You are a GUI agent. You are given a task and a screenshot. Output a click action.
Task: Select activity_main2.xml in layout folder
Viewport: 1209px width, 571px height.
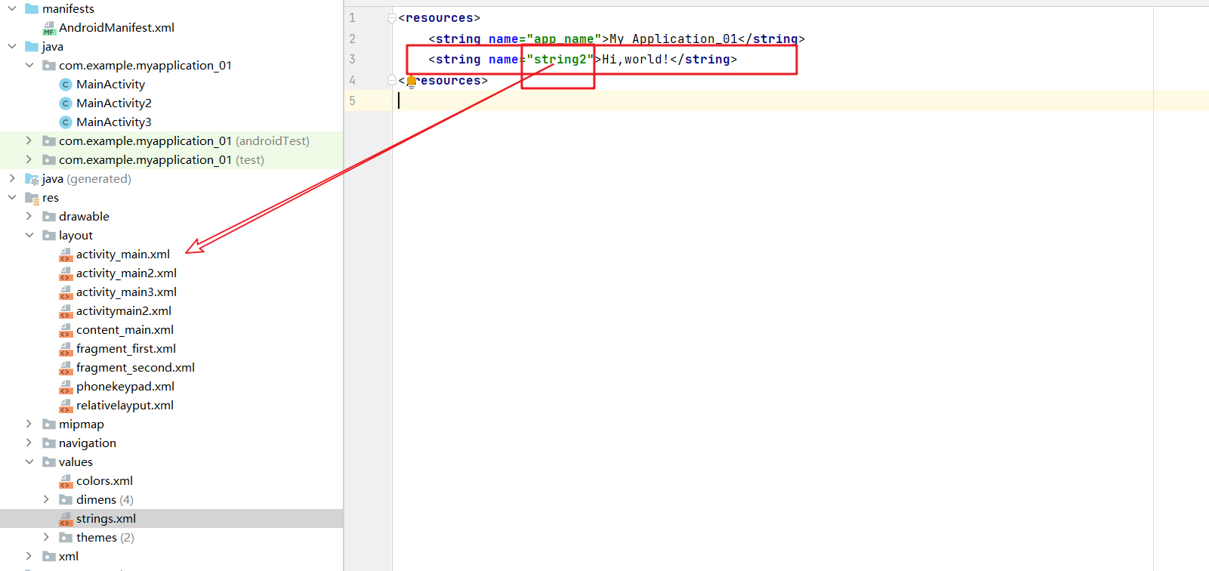[126, 273]
